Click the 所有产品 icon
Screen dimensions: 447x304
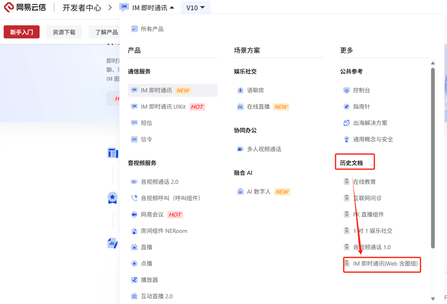coord(134,29)
